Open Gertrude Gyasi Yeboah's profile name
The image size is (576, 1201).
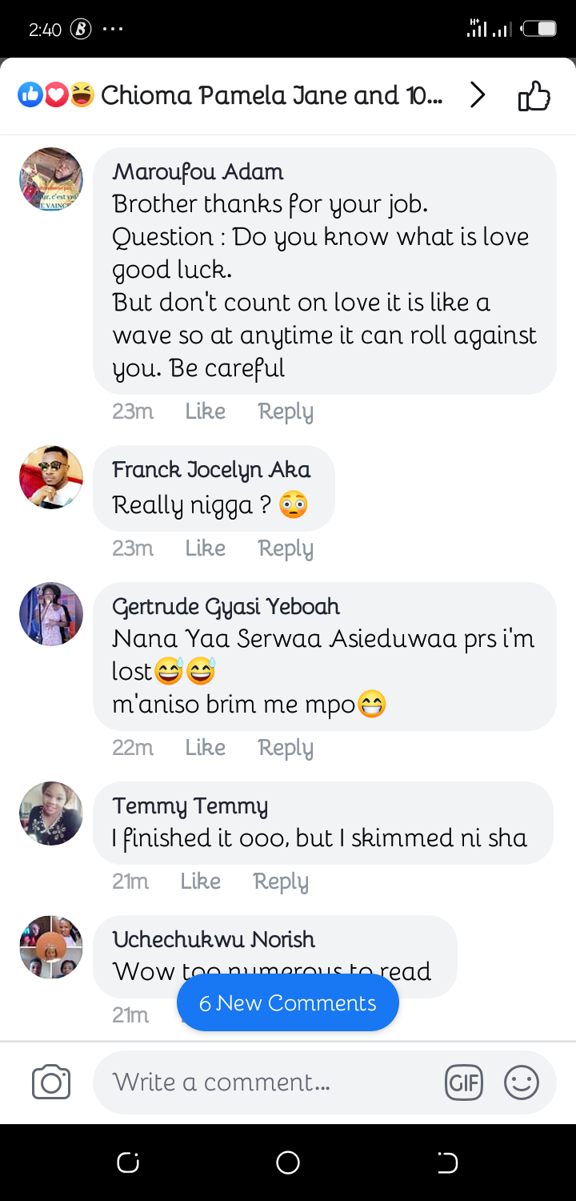click(226, 606)
